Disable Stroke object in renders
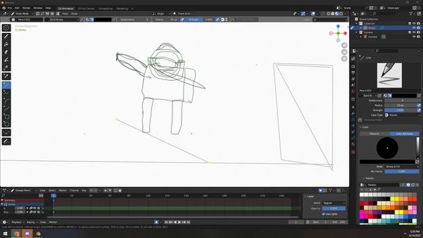The width and height of the screenshot is (423, 238). [418, 28]
